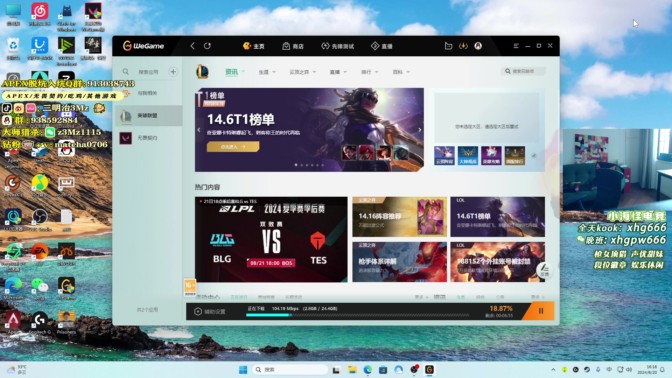Click the download progress bar

[x=357, y=315]
